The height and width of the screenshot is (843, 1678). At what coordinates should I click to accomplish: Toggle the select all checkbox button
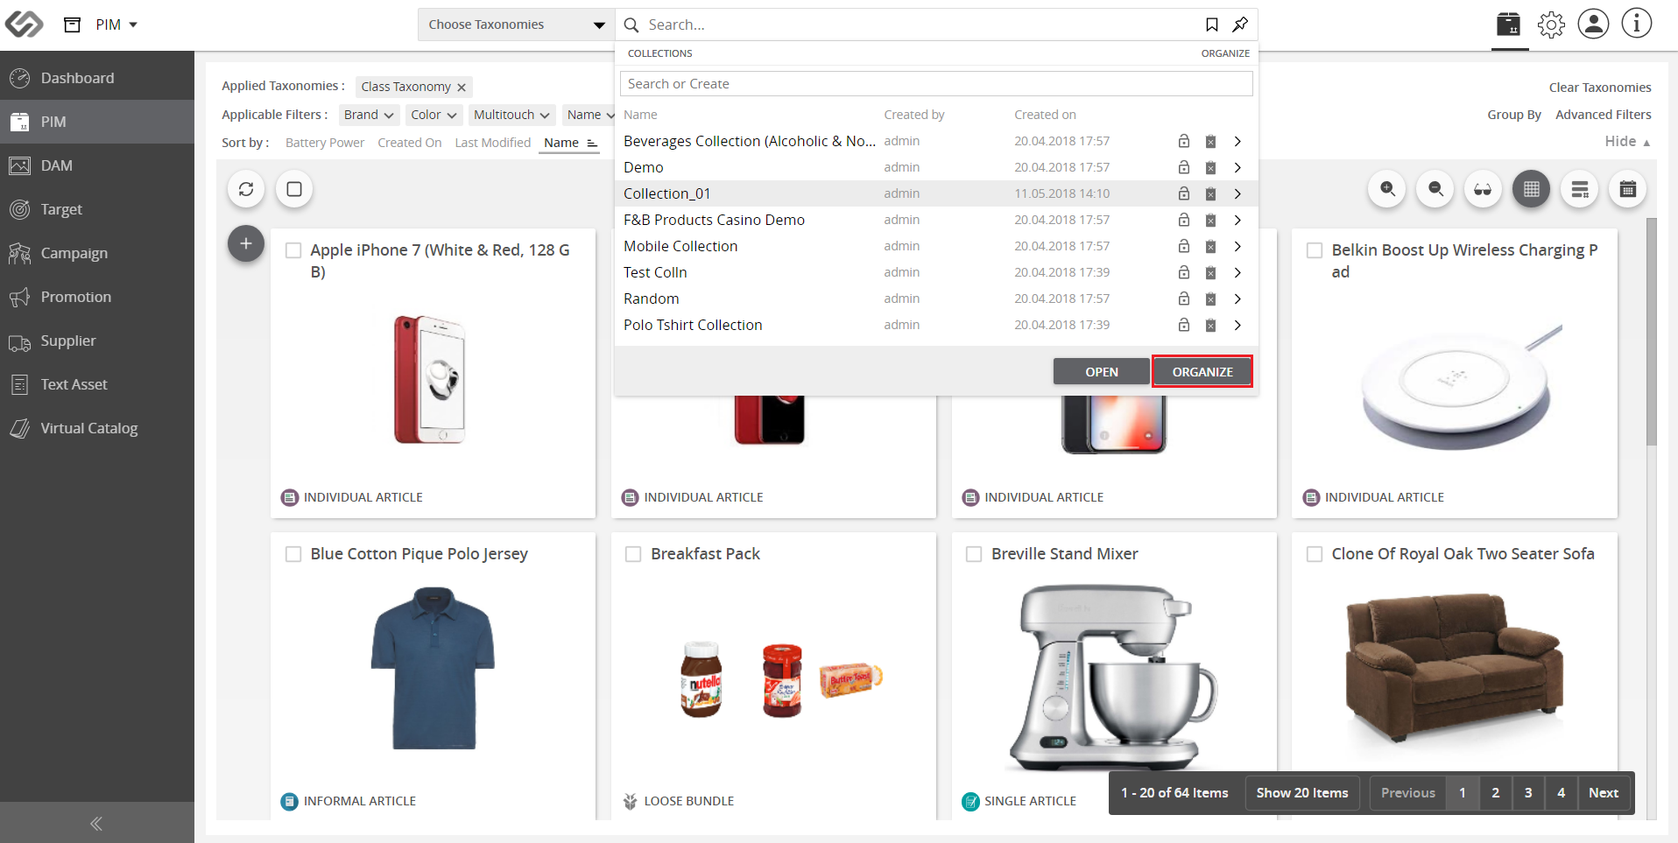click(x=294, y=189)
